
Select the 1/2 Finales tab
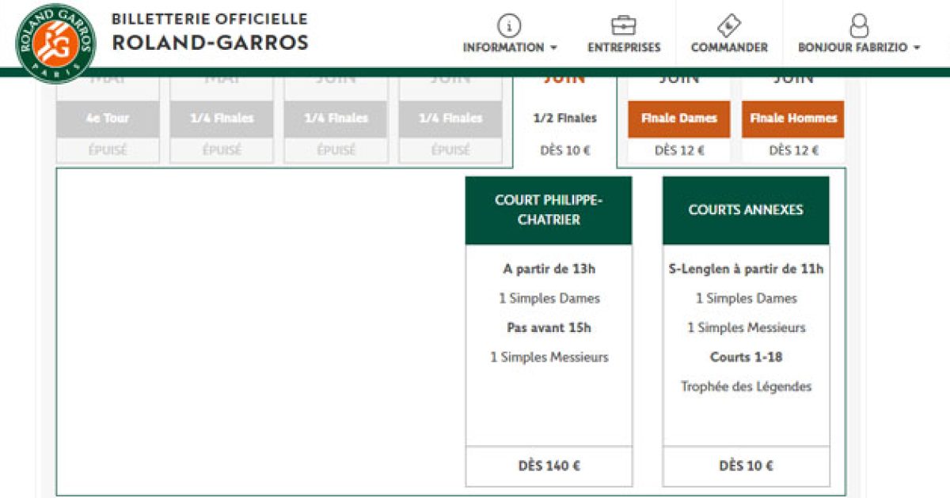coord(564,119)
